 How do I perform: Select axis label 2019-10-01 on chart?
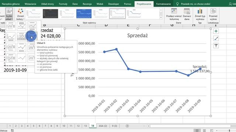98,106
